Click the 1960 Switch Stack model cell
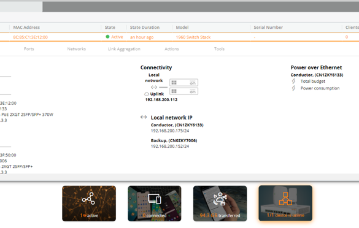The width and height of the screenshot is (359, 228). click(193, 37)
